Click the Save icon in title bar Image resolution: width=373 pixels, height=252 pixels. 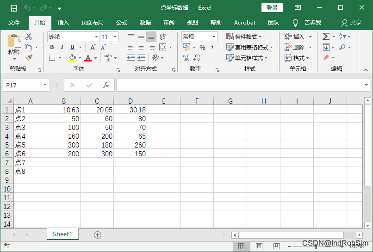pyautogui.click(x=14, y=8)
